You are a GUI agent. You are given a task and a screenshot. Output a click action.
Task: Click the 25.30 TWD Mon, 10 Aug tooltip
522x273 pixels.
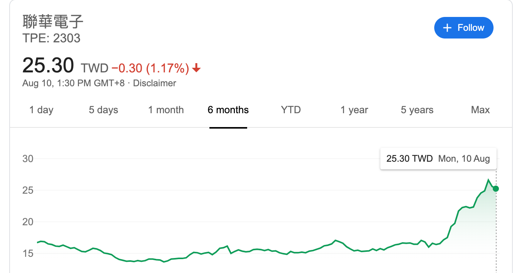[438, 159]
